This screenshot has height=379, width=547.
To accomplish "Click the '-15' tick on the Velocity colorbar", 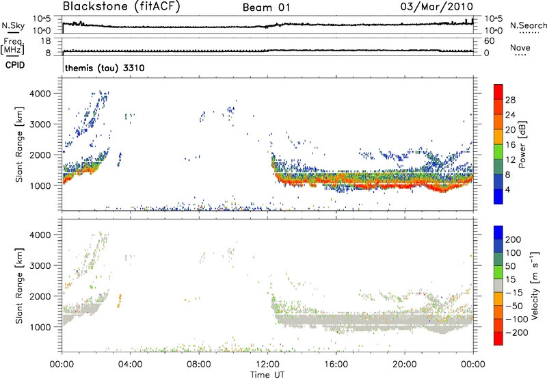I will point(513,293).
